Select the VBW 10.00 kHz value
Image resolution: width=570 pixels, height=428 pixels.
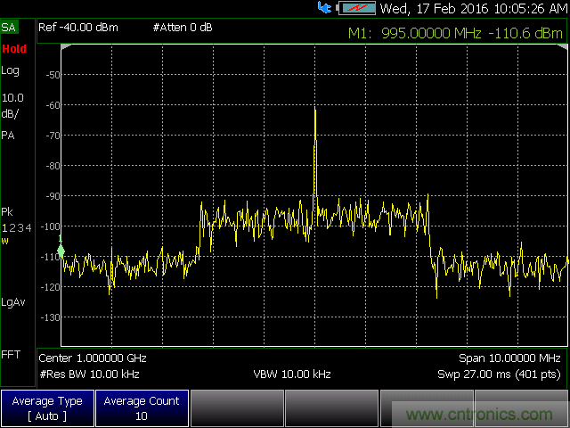292,374
